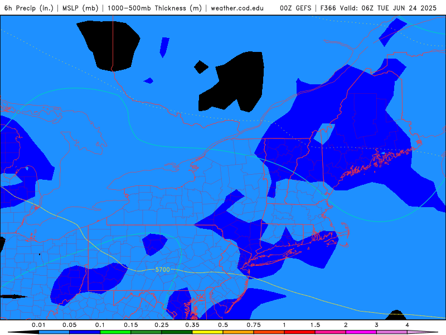Click the dark orange 0.75 legend swatch
Viewport: 446px width, 335px height.
(x=269, y=332)
